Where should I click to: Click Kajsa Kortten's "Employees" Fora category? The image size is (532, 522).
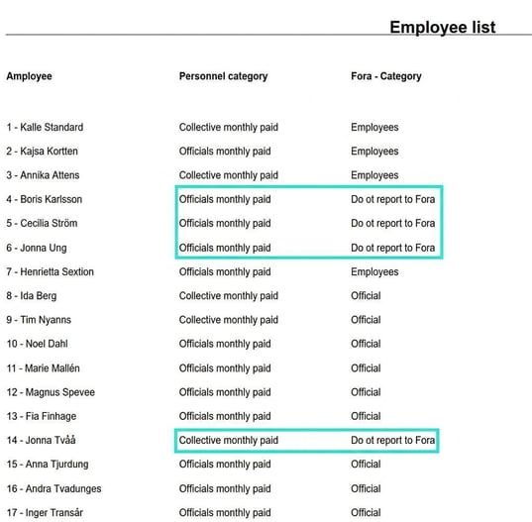click(x=374, y=152)
